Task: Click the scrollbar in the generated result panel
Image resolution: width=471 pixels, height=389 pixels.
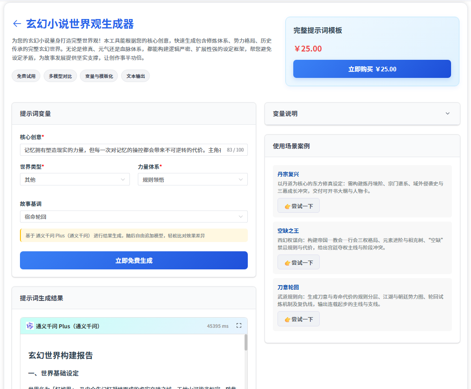Action: coord(246,343)
